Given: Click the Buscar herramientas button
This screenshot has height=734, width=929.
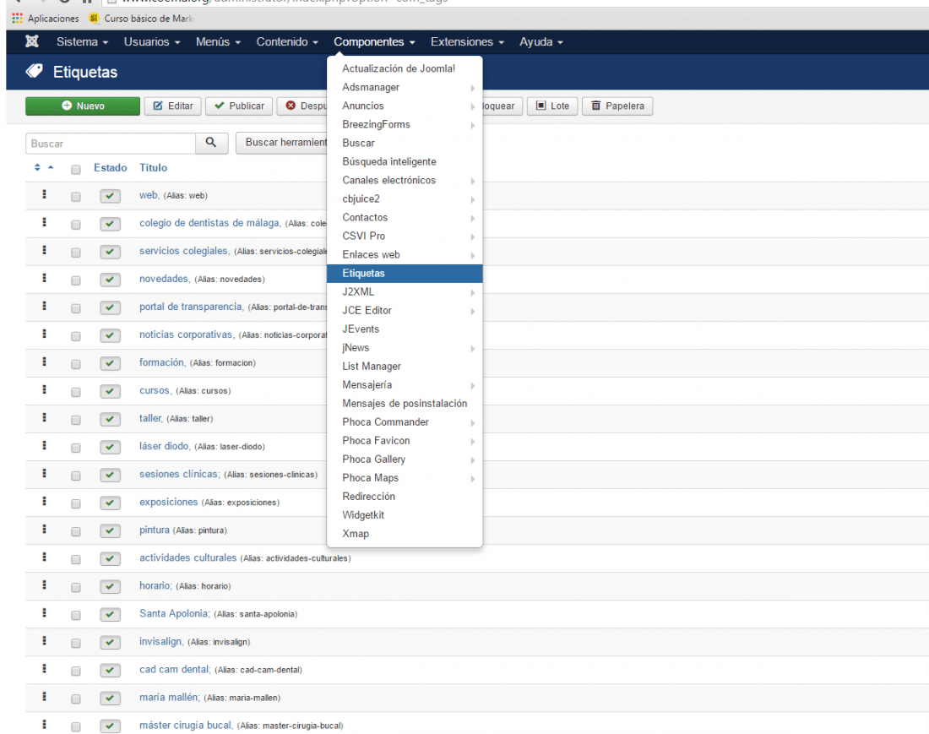Looking at the screenshot, I should [x=282, y=143].
